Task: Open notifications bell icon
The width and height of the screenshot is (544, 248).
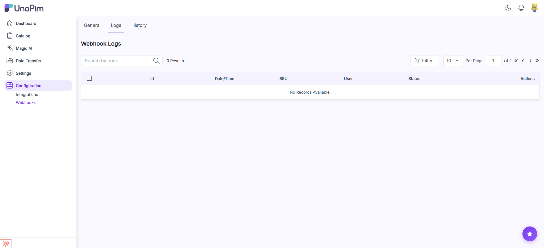Action: [521, 8]
